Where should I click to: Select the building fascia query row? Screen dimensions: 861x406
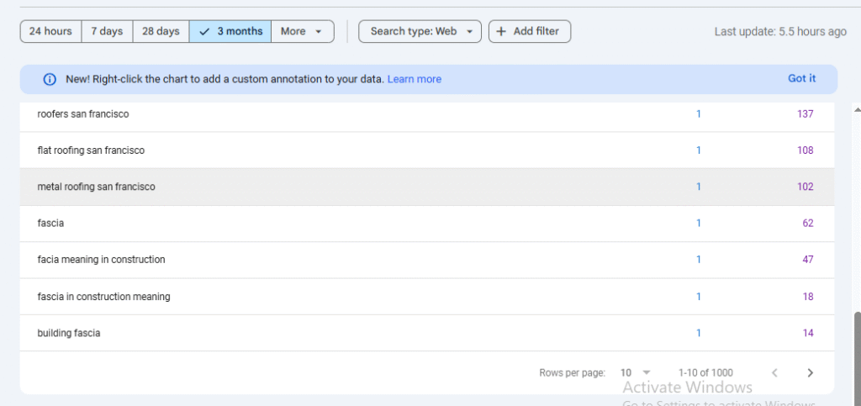tap(69, 333)
